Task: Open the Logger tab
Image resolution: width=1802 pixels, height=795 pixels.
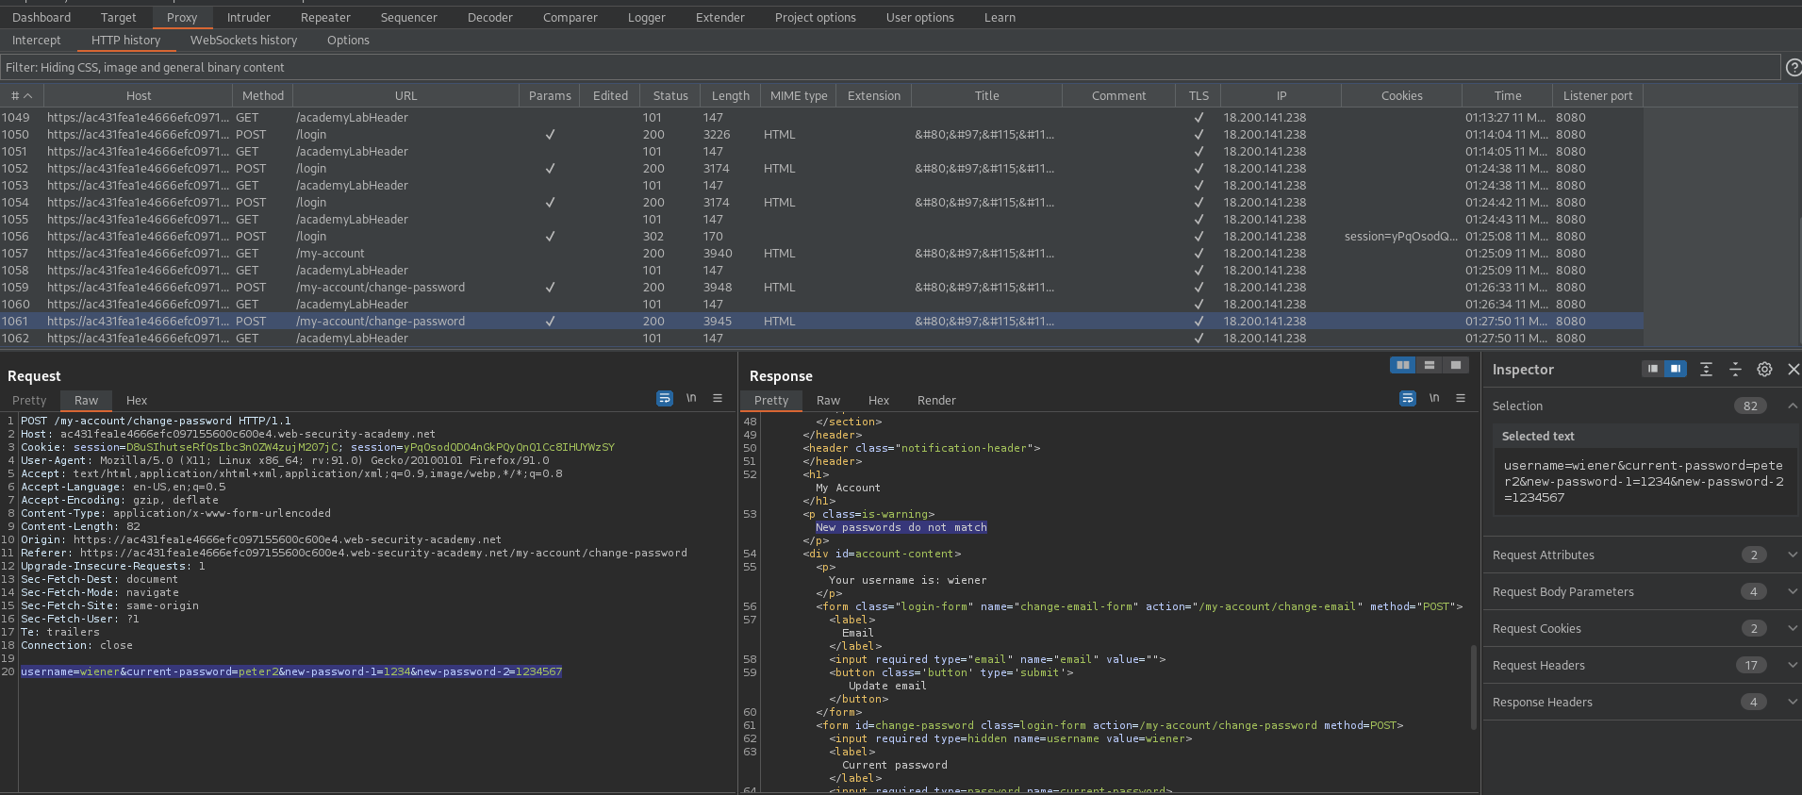Action: point(647,17)
